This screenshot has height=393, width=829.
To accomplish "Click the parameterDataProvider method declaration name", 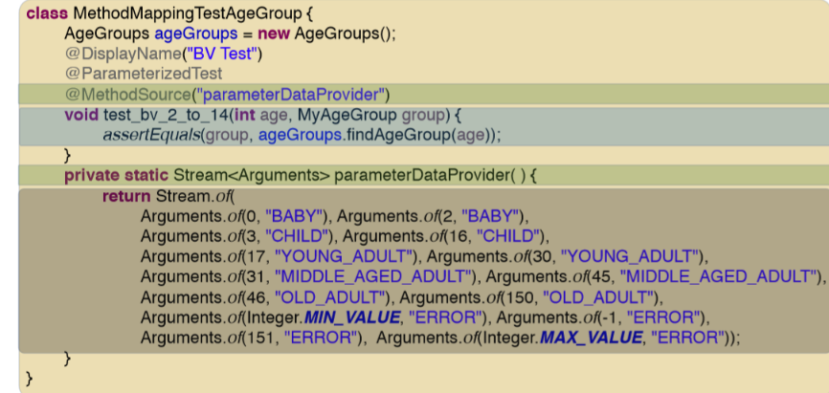I will pyautogui.click(x=415, y=176).
